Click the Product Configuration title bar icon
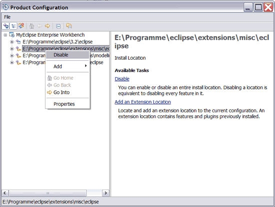275x207 pixels. (5, 7)
